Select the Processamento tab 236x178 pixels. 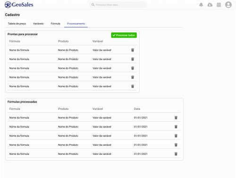76,24
